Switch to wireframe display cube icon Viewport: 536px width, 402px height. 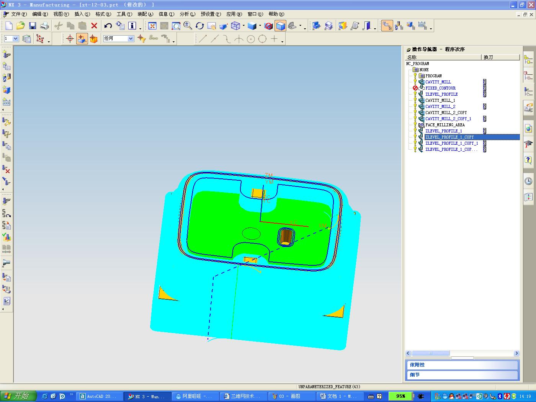pyautogui.click(x=236, y=26)
